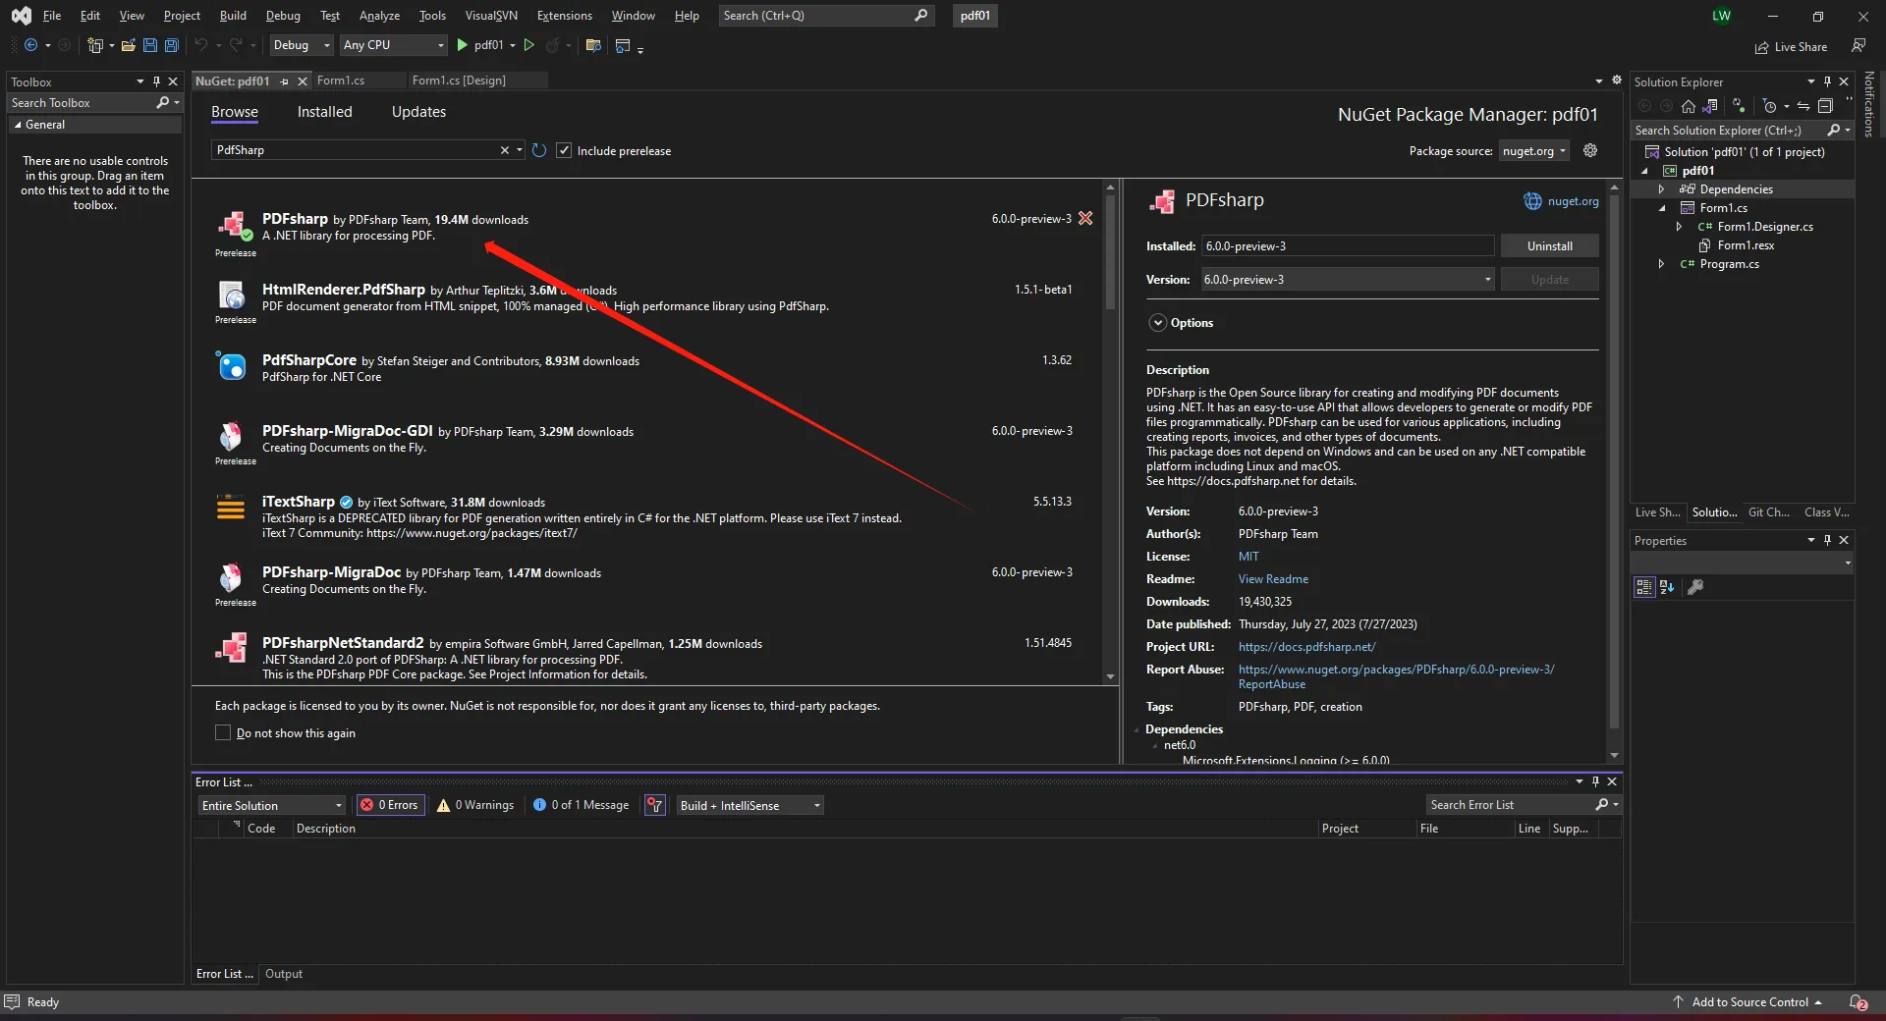This screenshot has width=1886, height=1021.
Task: Click Alphabetical sort icon in Properties panel
Action: (1667, 587)
